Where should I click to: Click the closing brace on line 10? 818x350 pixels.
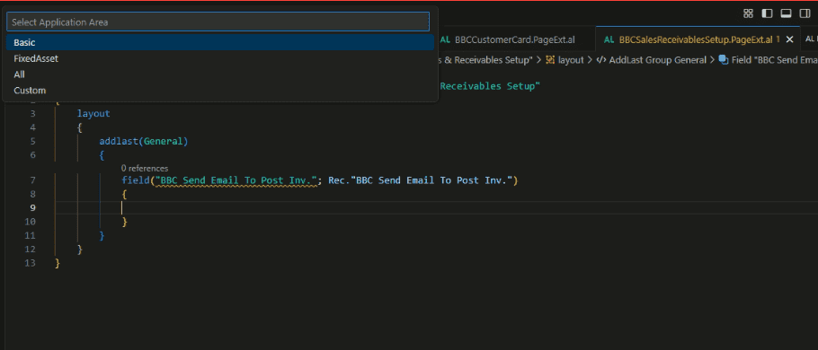click(125, 222)
